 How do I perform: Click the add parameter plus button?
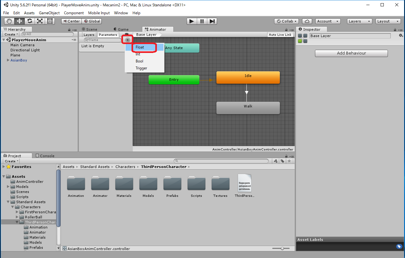[x=127, y=40]
